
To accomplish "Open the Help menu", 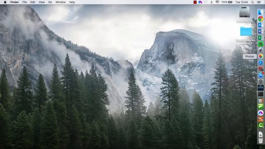I will pos(72,2).
